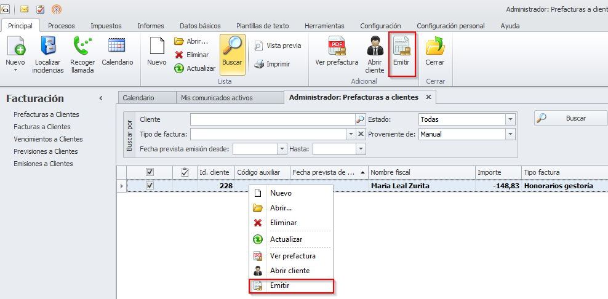
Task: Open the Estado dropdown showing Todas
Action: [510, 119]
